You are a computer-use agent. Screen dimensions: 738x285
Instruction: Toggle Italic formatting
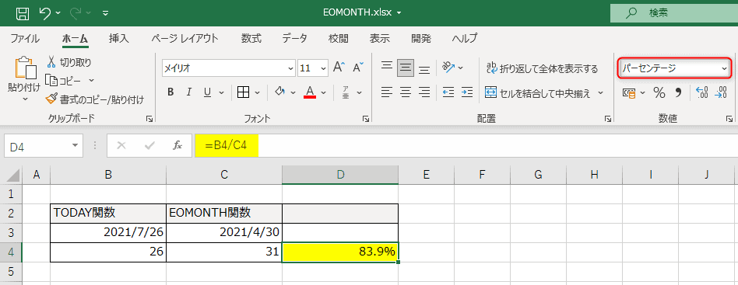[x=189, y=92]
